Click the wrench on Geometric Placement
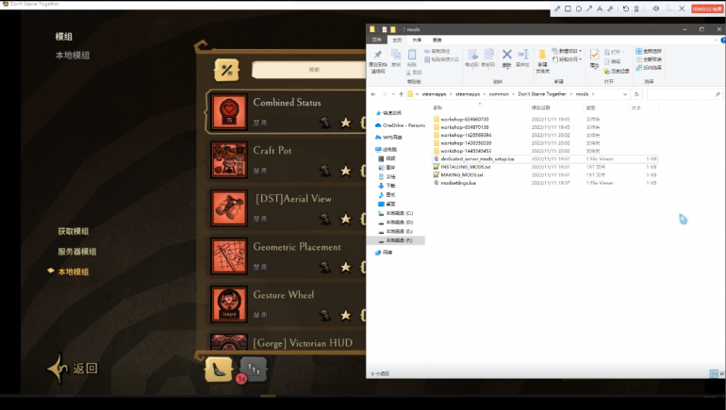Viewport: 726px width, 410px height. coord(325,267)
